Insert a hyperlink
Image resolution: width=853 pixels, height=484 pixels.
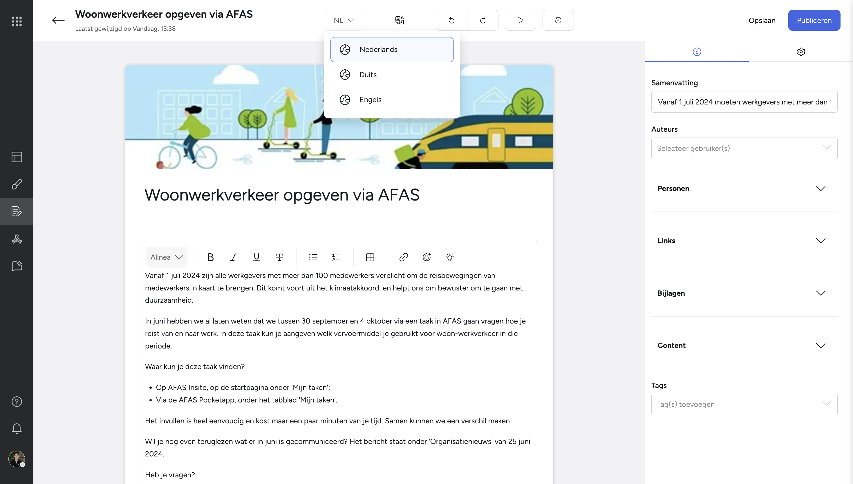click(x=404, y=257)
